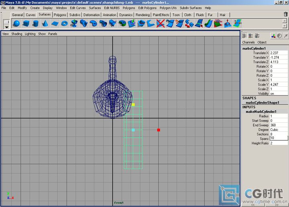The width and height of the screenshot is (289, 207).
Task: Switch to the Polygons shelf tab
Action: click(x=60, y=15)
